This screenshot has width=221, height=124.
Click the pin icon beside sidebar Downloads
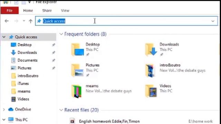coord(54,53)
